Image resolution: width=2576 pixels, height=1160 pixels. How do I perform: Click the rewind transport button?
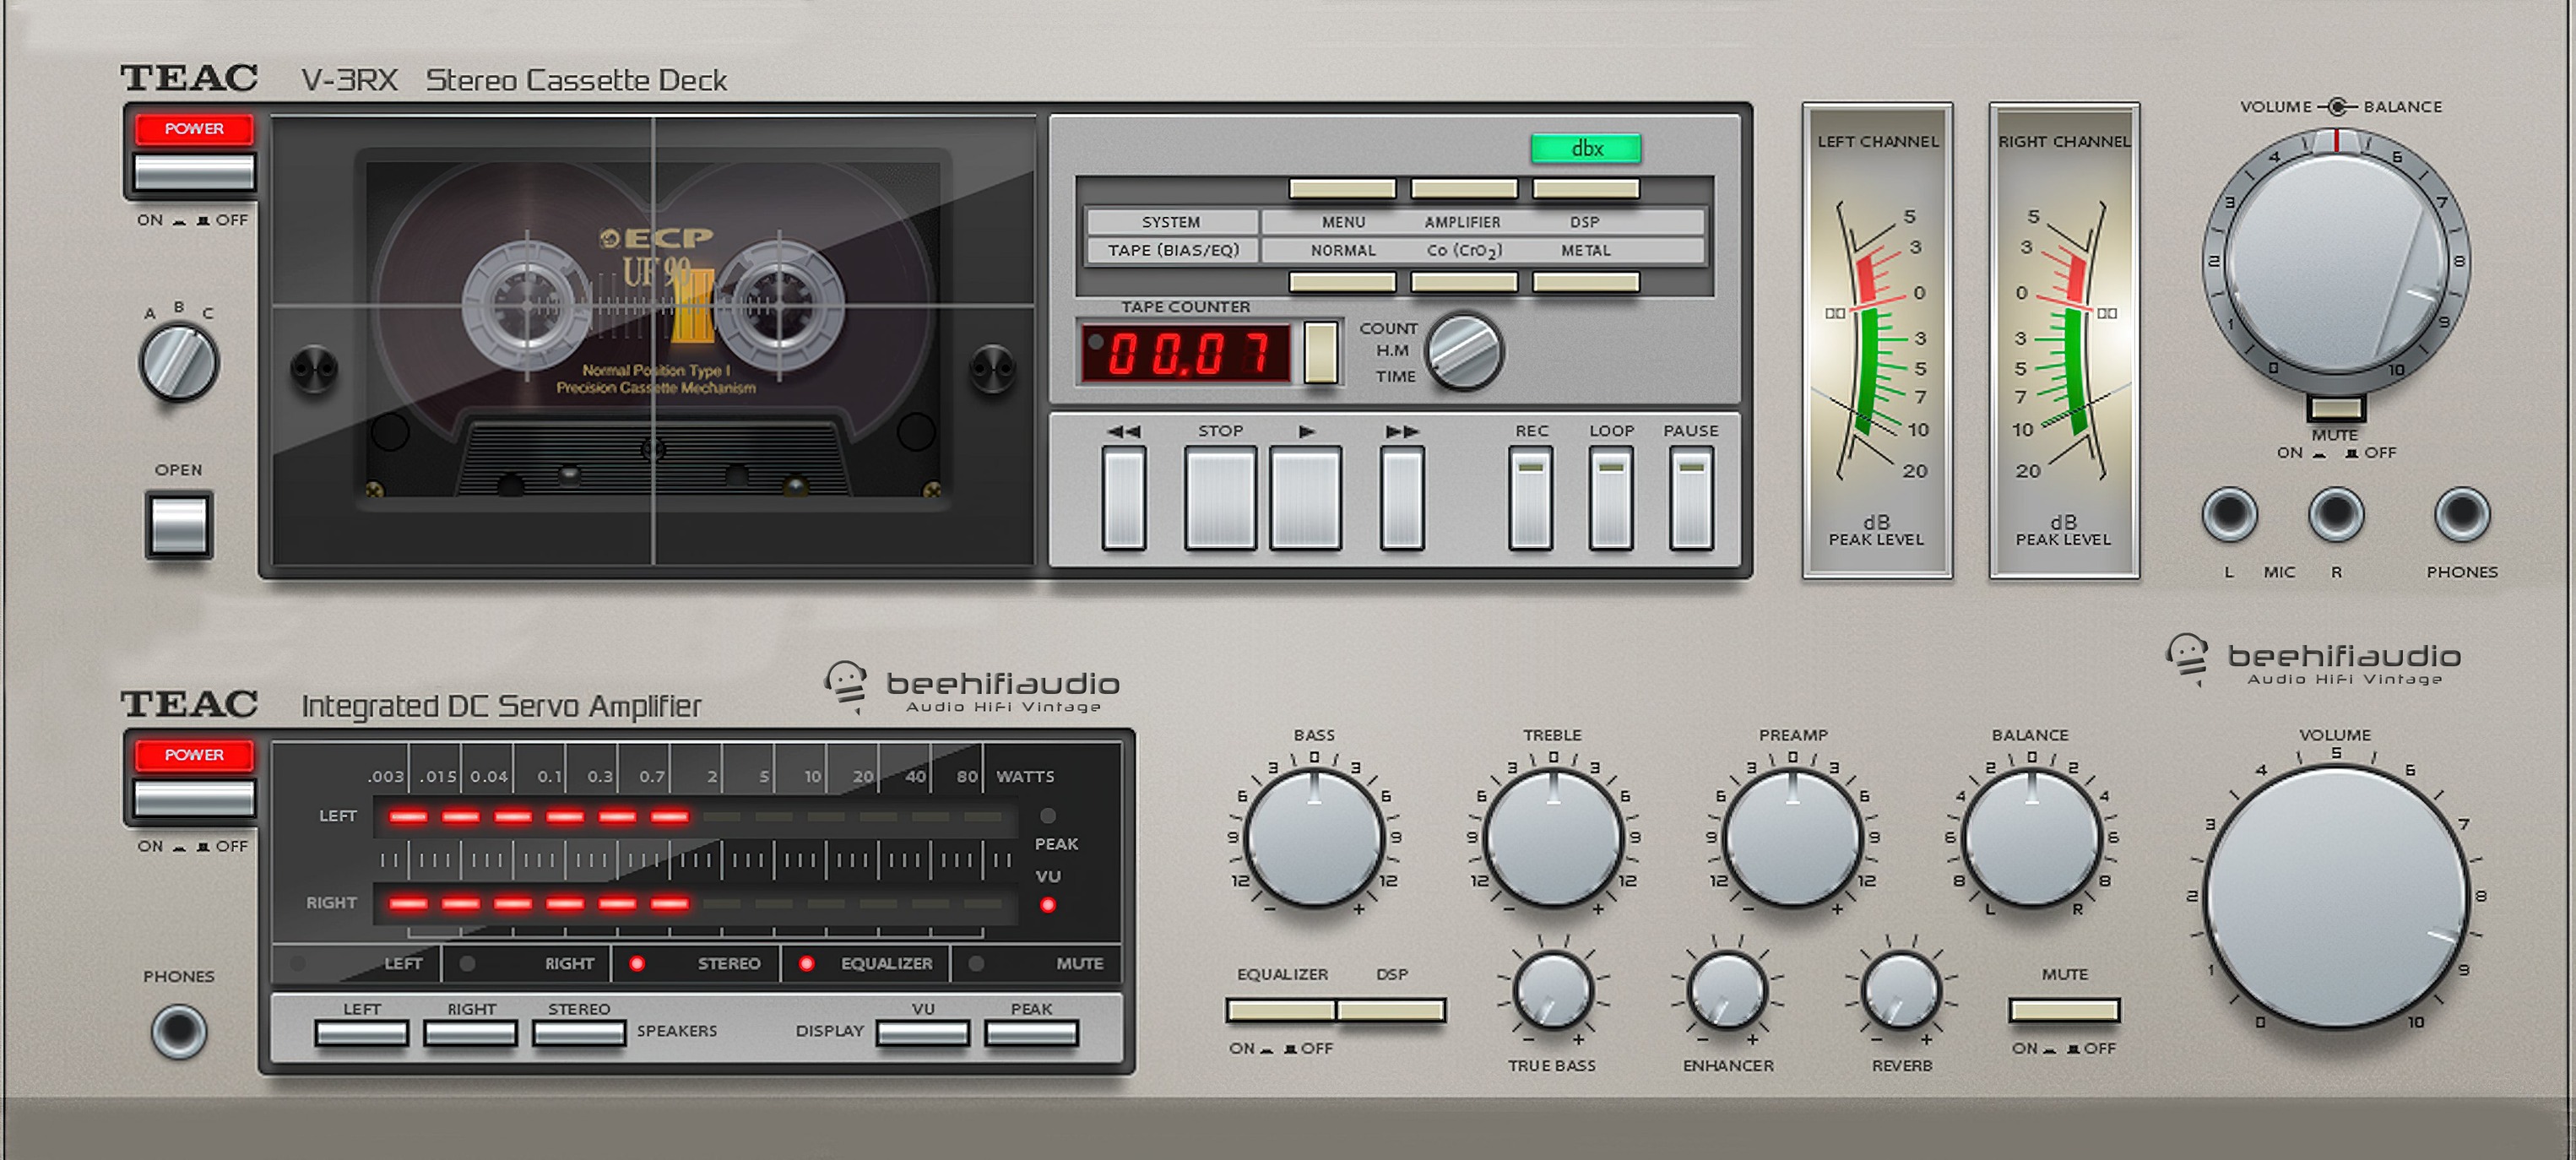click(x=1123, y=497)
